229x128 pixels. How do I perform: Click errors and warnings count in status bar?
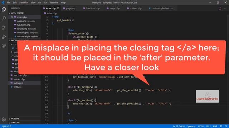point(7,127)
